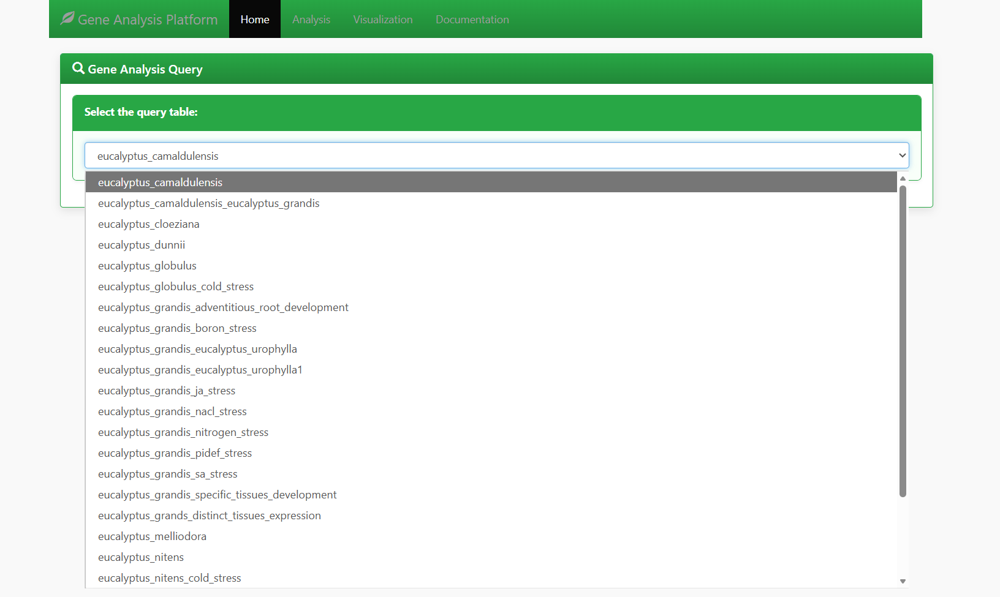Click the search icon beside Gene Analysis Query
1000x597 pixels.
tap(78, 68)
